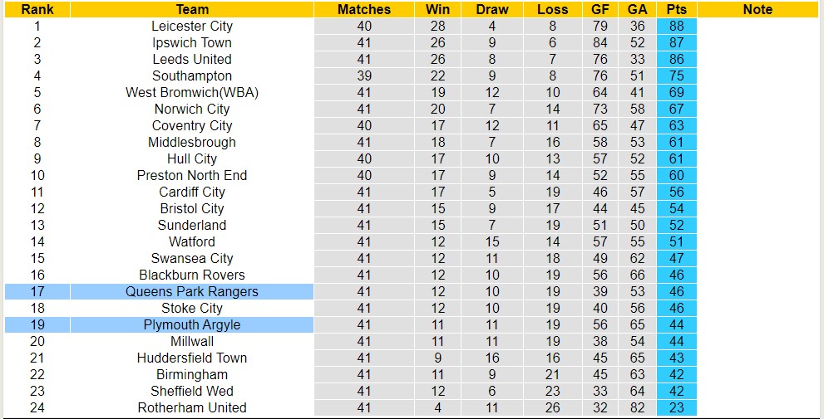Click the Loss column header
Screen dimensions: 824x419
[x=553, y=10]
